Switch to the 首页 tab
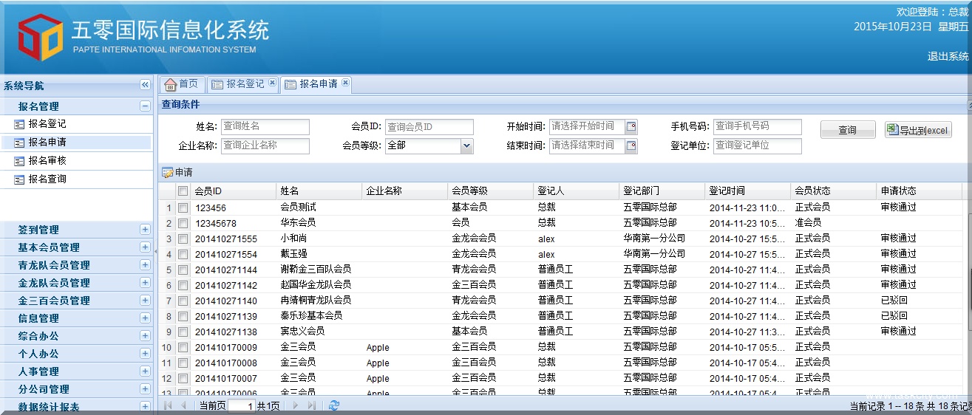 coord(181,84)
